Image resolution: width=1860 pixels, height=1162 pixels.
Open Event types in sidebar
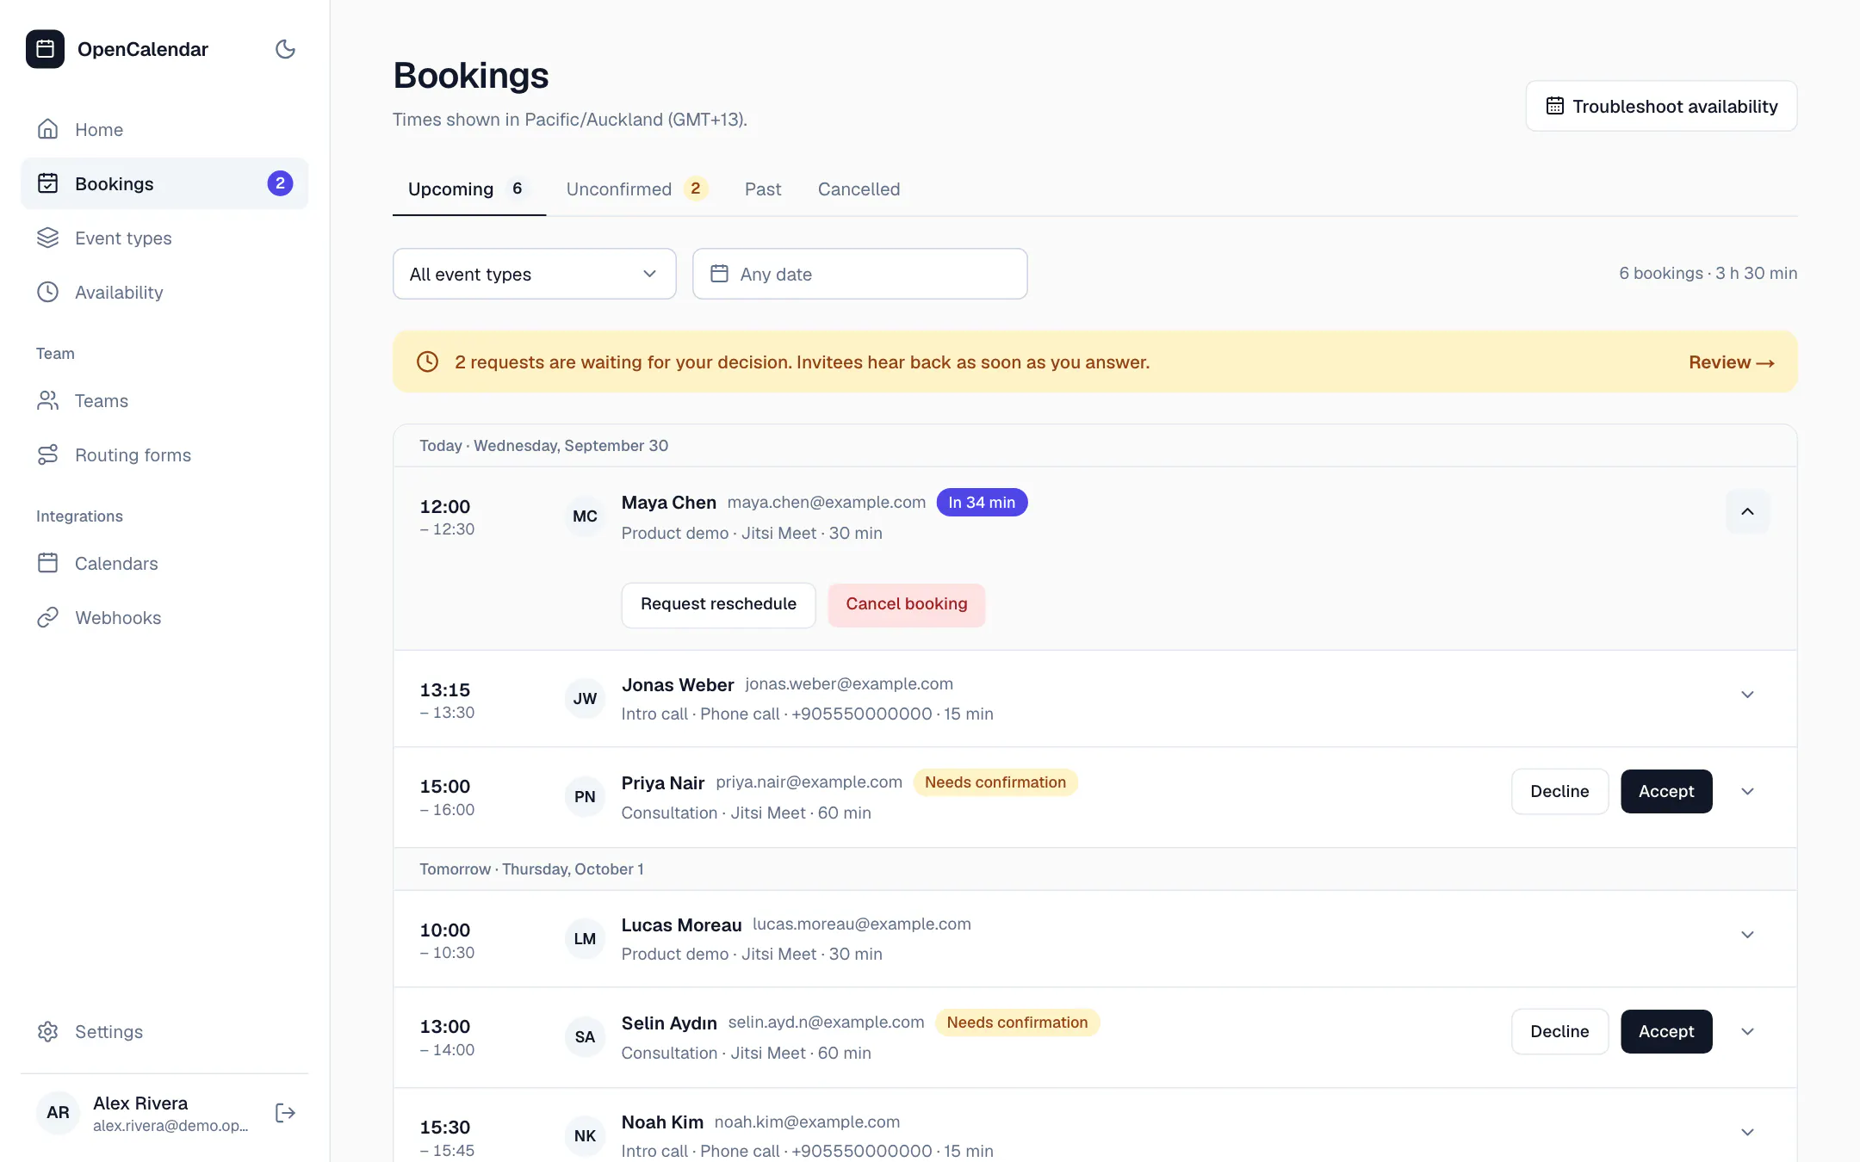click(x=164, y=238)
